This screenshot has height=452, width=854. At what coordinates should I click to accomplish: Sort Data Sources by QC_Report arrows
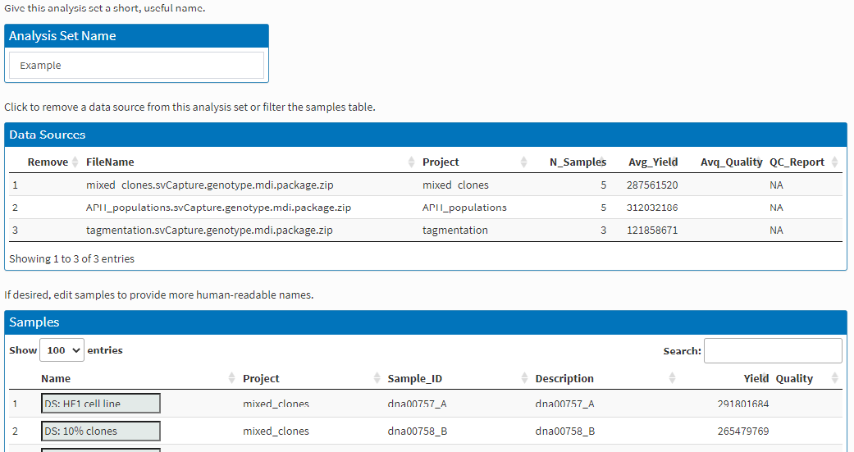pyautogui.click(x=834, y=162)
